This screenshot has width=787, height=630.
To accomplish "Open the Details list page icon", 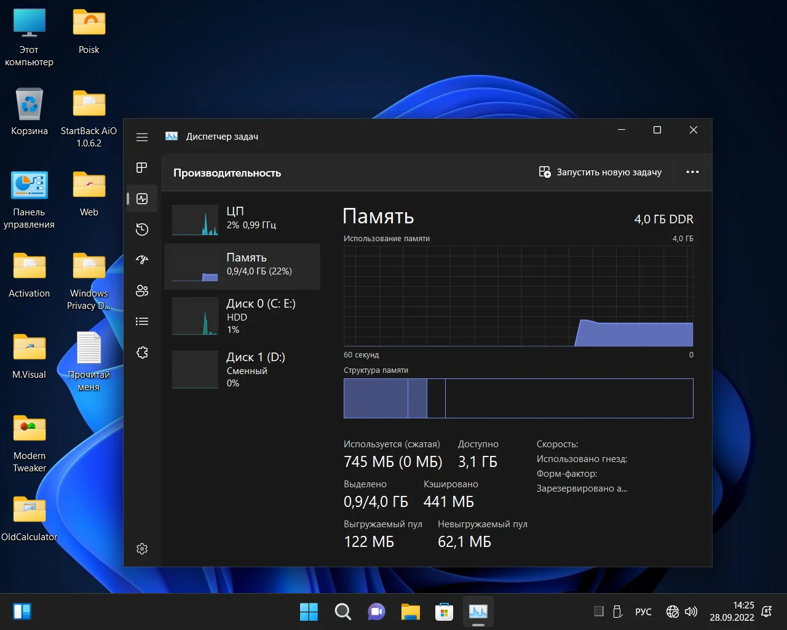I will [142, 321].
